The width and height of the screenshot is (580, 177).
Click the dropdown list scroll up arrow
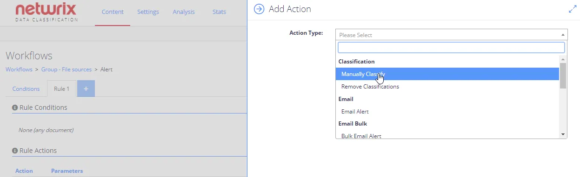point(563,59)
